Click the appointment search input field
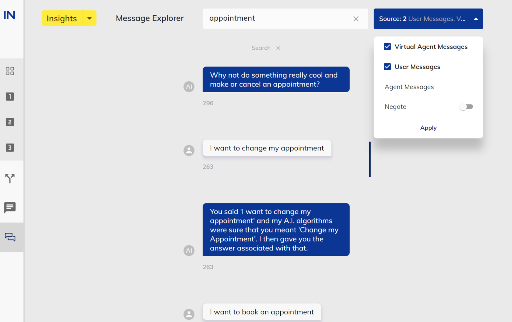 [x=283, y=18]
